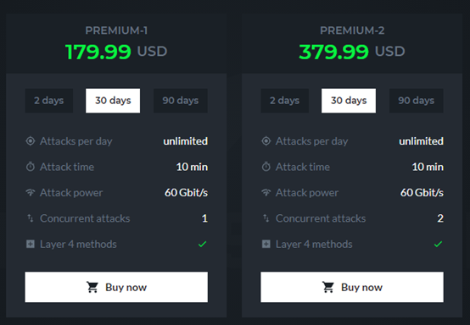Click Buy now under the PREMIUM-1 plan
Screen dimensions: 470x325
coord(116,287)
